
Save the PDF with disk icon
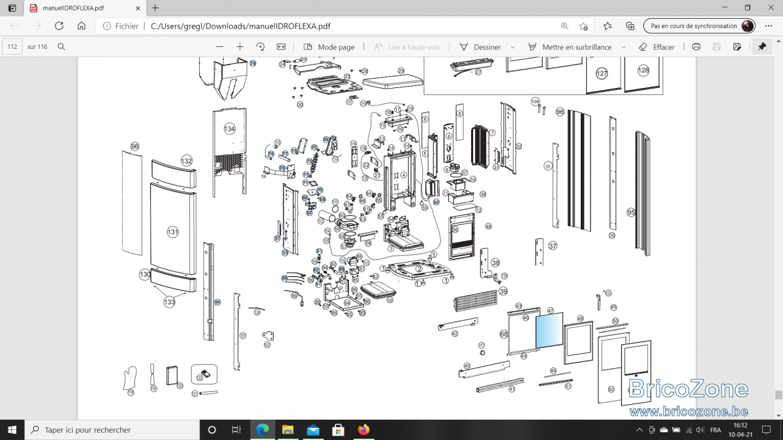(716, 47)
